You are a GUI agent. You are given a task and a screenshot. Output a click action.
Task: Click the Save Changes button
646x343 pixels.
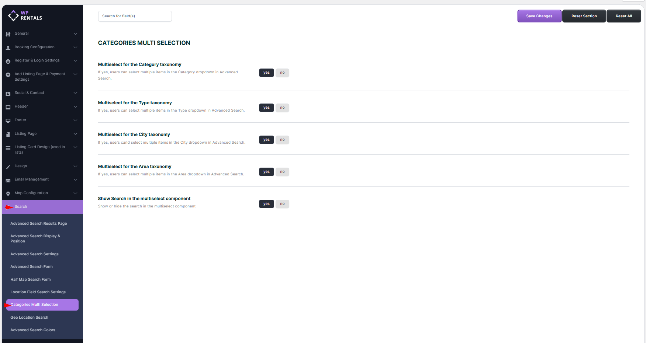click(x=539, y=16)
